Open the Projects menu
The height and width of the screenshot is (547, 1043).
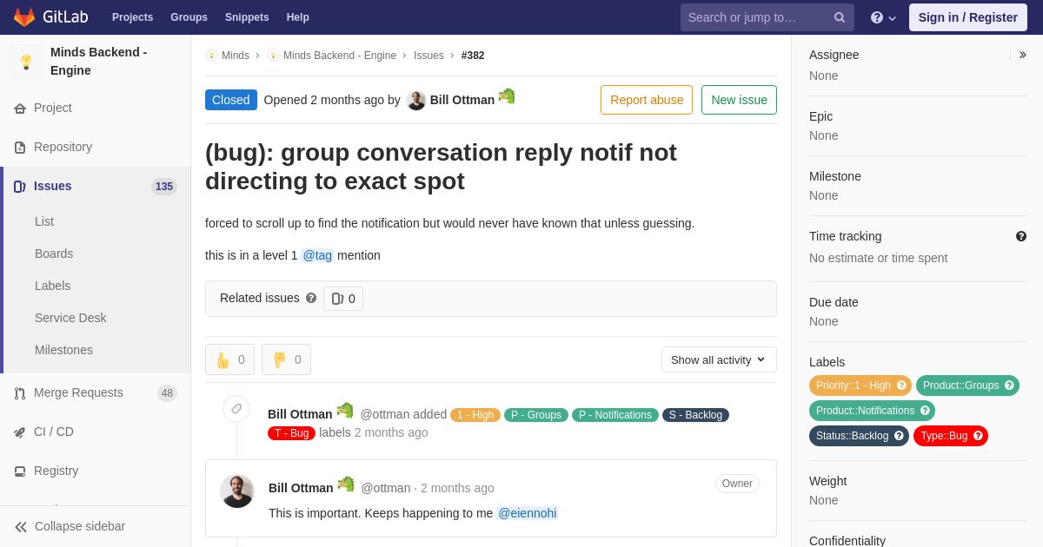(132, 17)
